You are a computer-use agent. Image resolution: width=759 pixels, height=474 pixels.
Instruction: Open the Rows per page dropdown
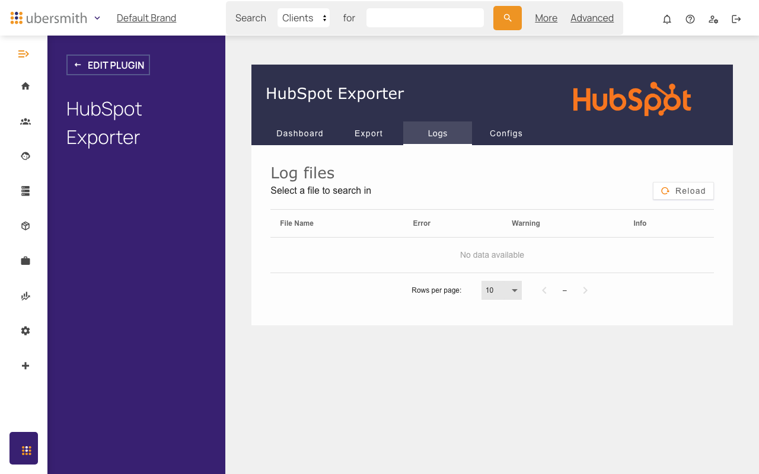502,290
